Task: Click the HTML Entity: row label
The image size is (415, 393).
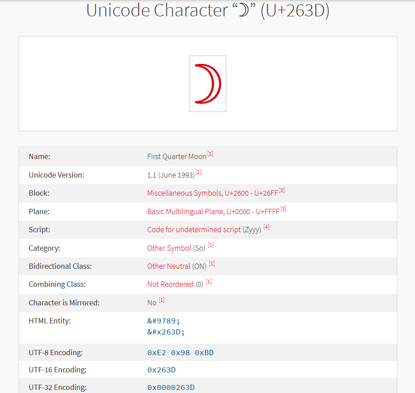Action: coord(50,321)
